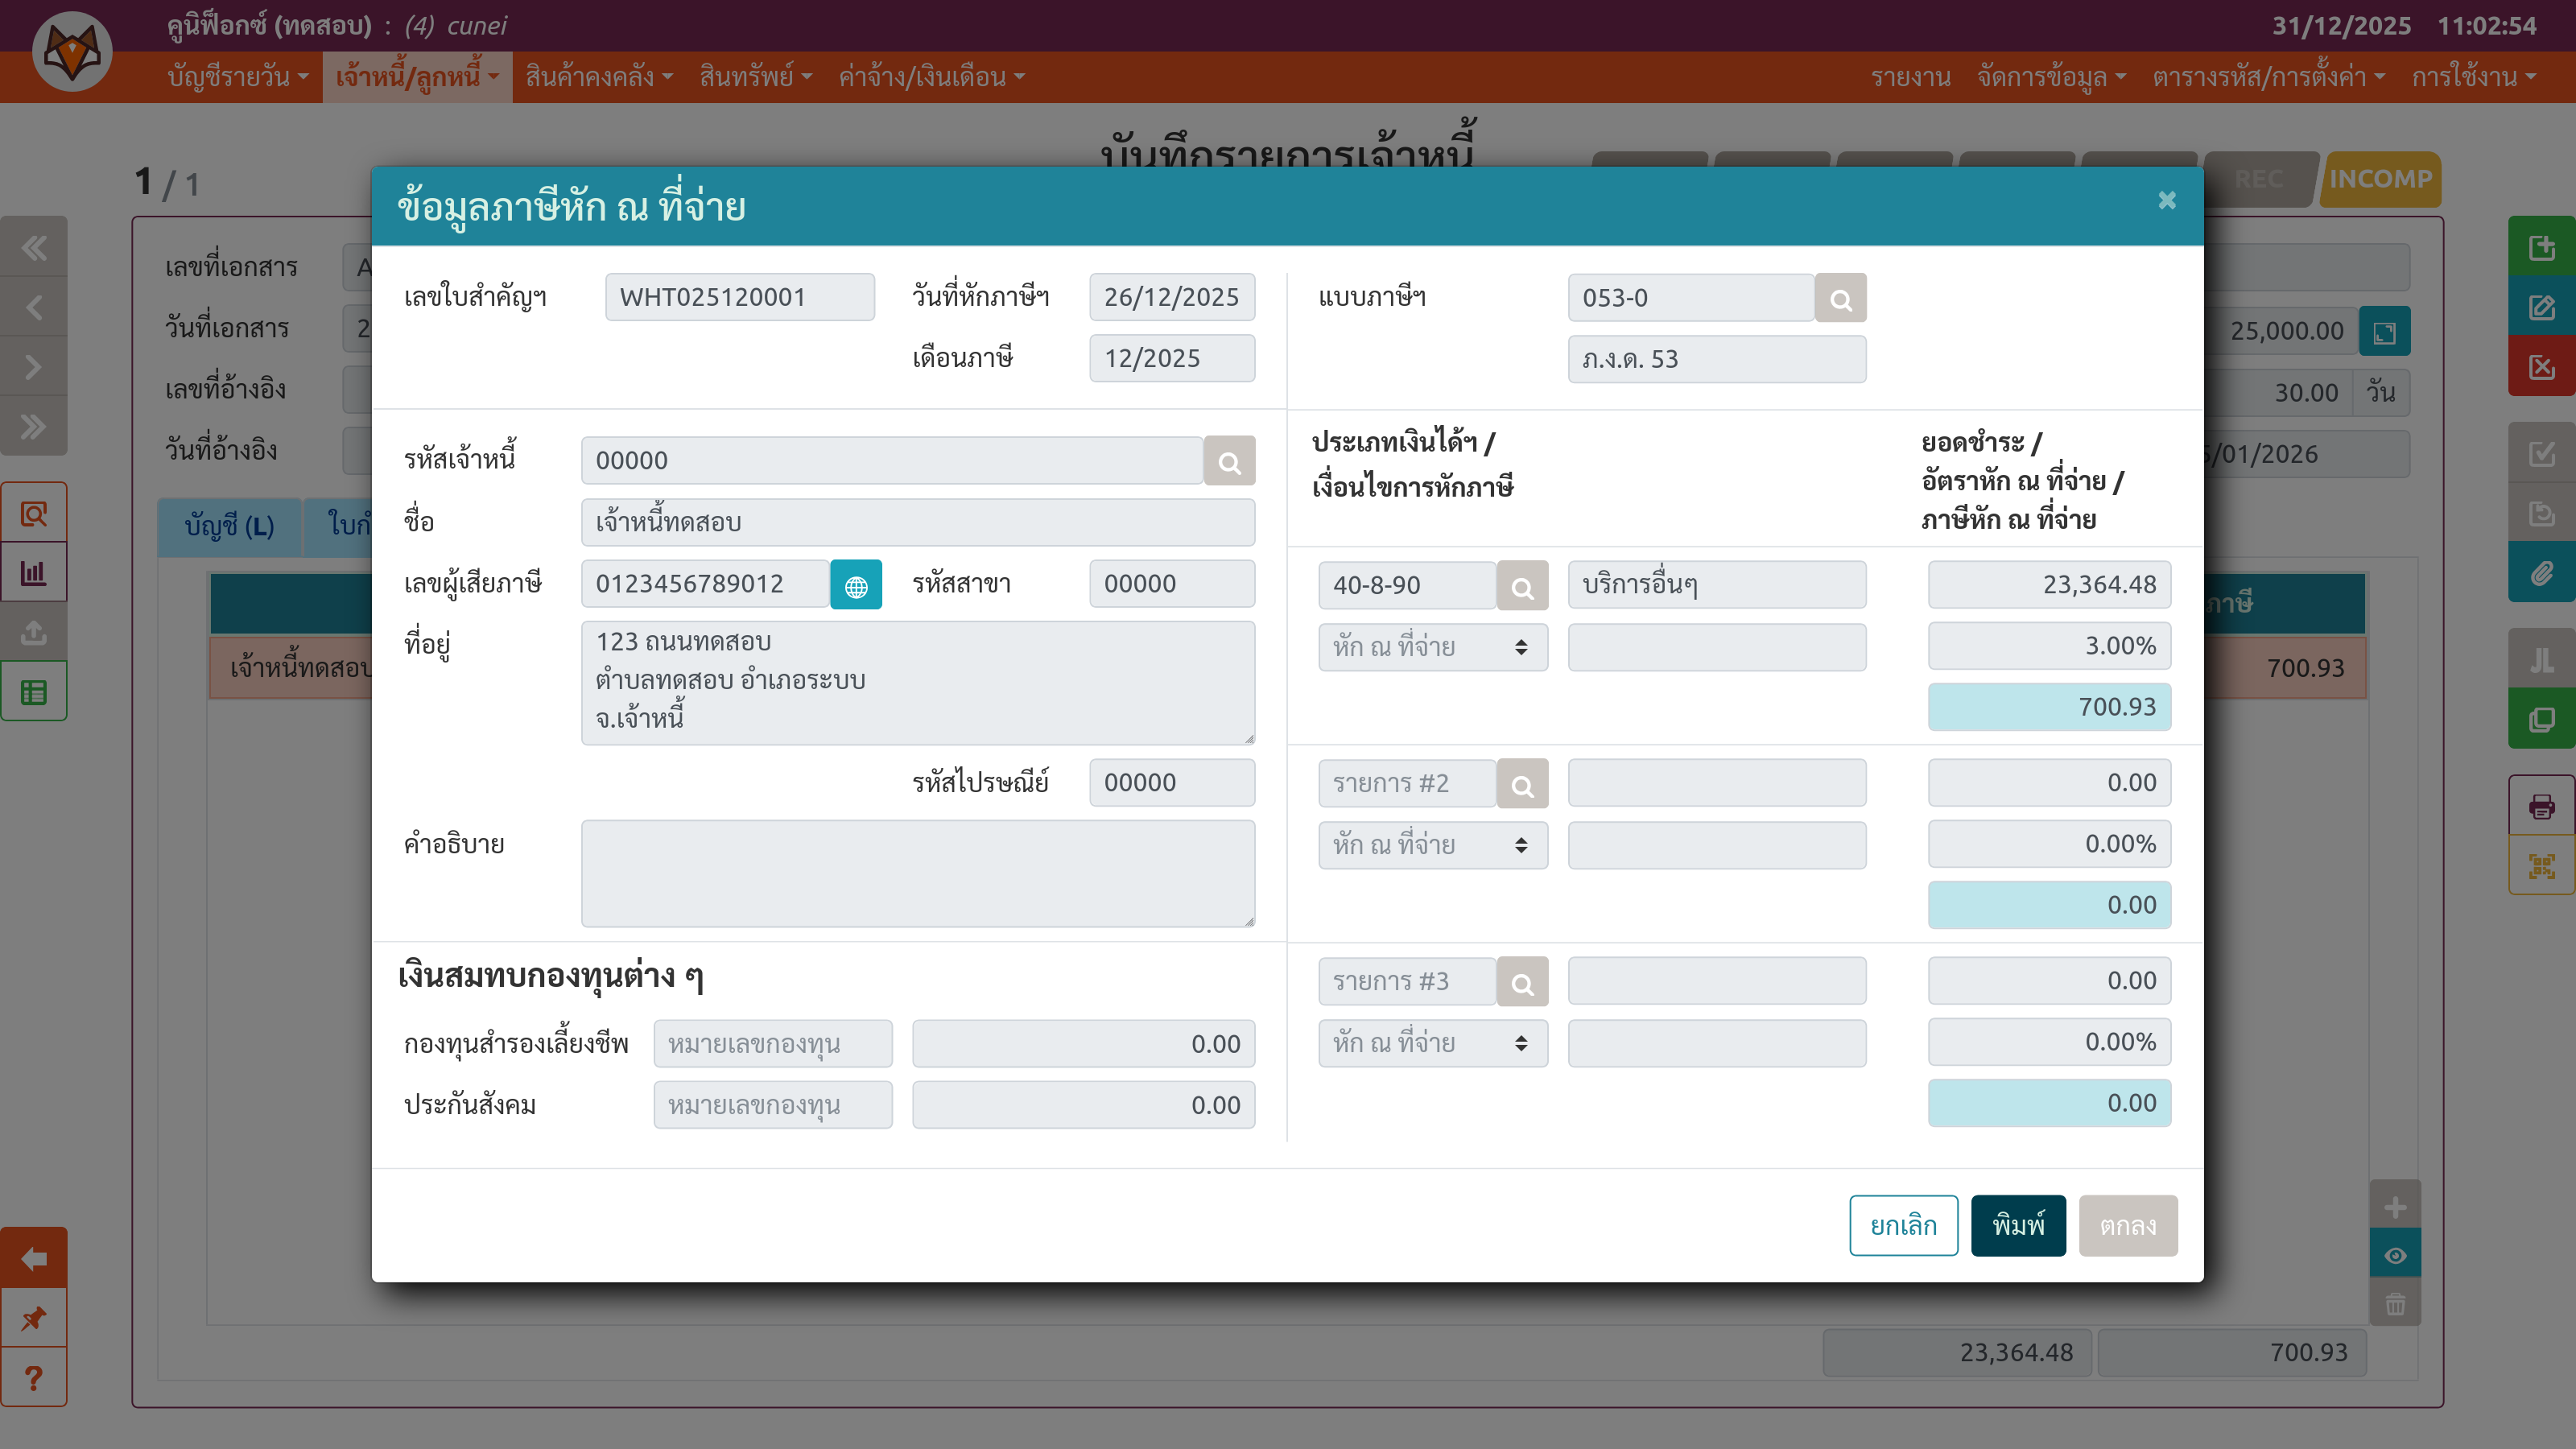This screenshot has height=1449, width=2576.
Task: Close the withholding tax dialog
Action: (2166, 201)
